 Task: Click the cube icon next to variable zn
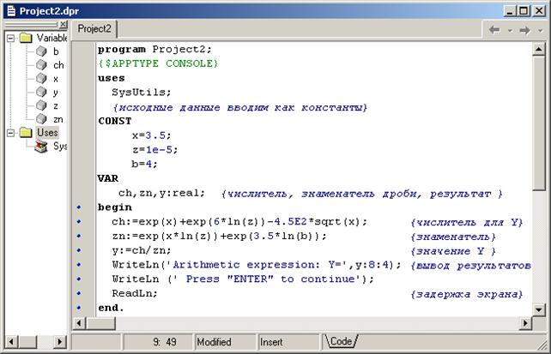pyautogui.click(x=41, y=119)
